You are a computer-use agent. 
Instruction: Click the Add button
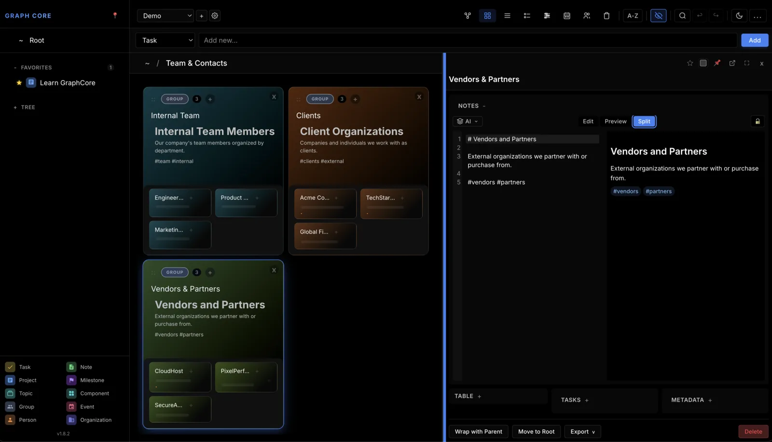click(755, 40)
